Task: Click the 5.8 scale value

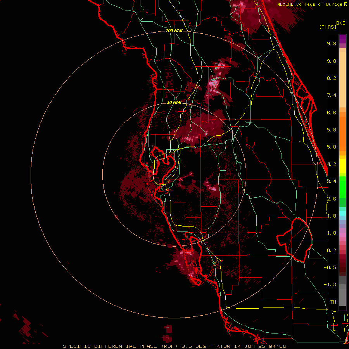Action: 332,130
